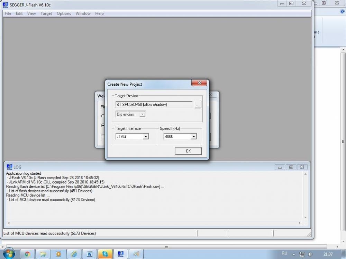
Task: Open the Edit menu
Action: [x=19, y=13]
